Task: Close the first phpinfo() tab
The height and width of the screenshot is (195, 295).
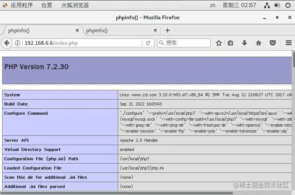Action: (x=77, y=30)
